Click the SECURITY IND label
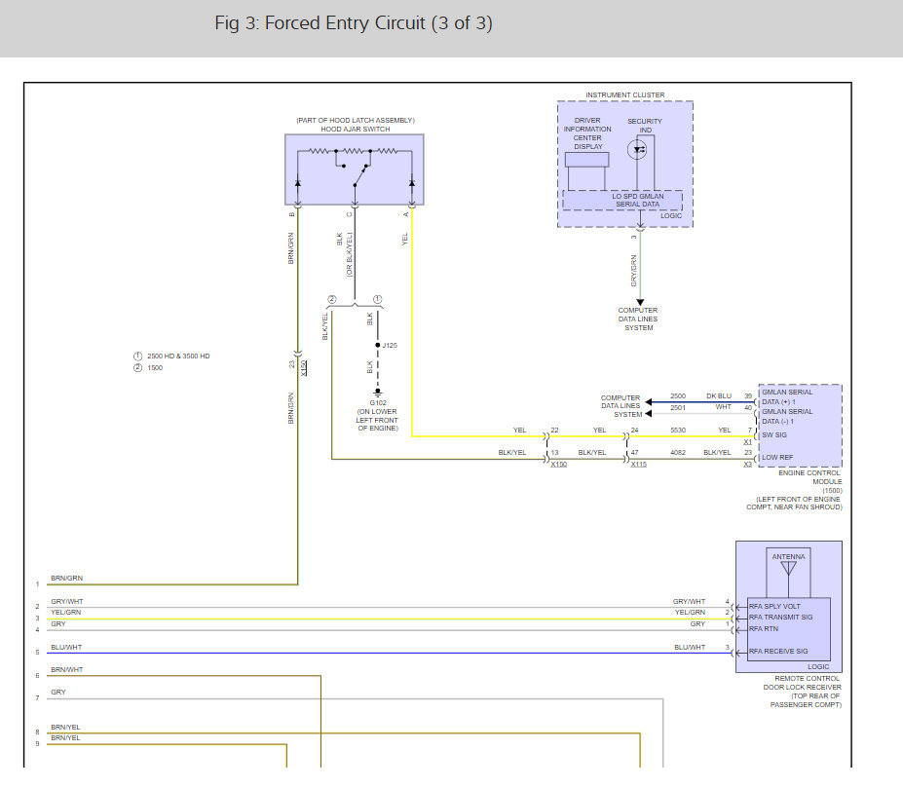 pyautogui.click(x=645, y=126)
